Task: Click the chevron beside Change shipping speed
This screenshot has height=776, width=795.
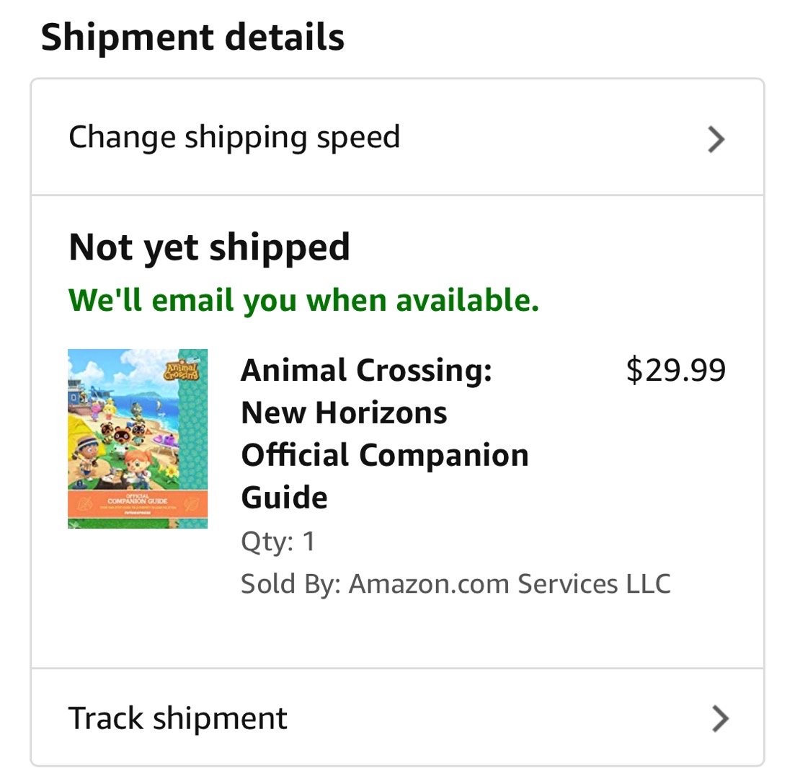Action: coord(716,139)
